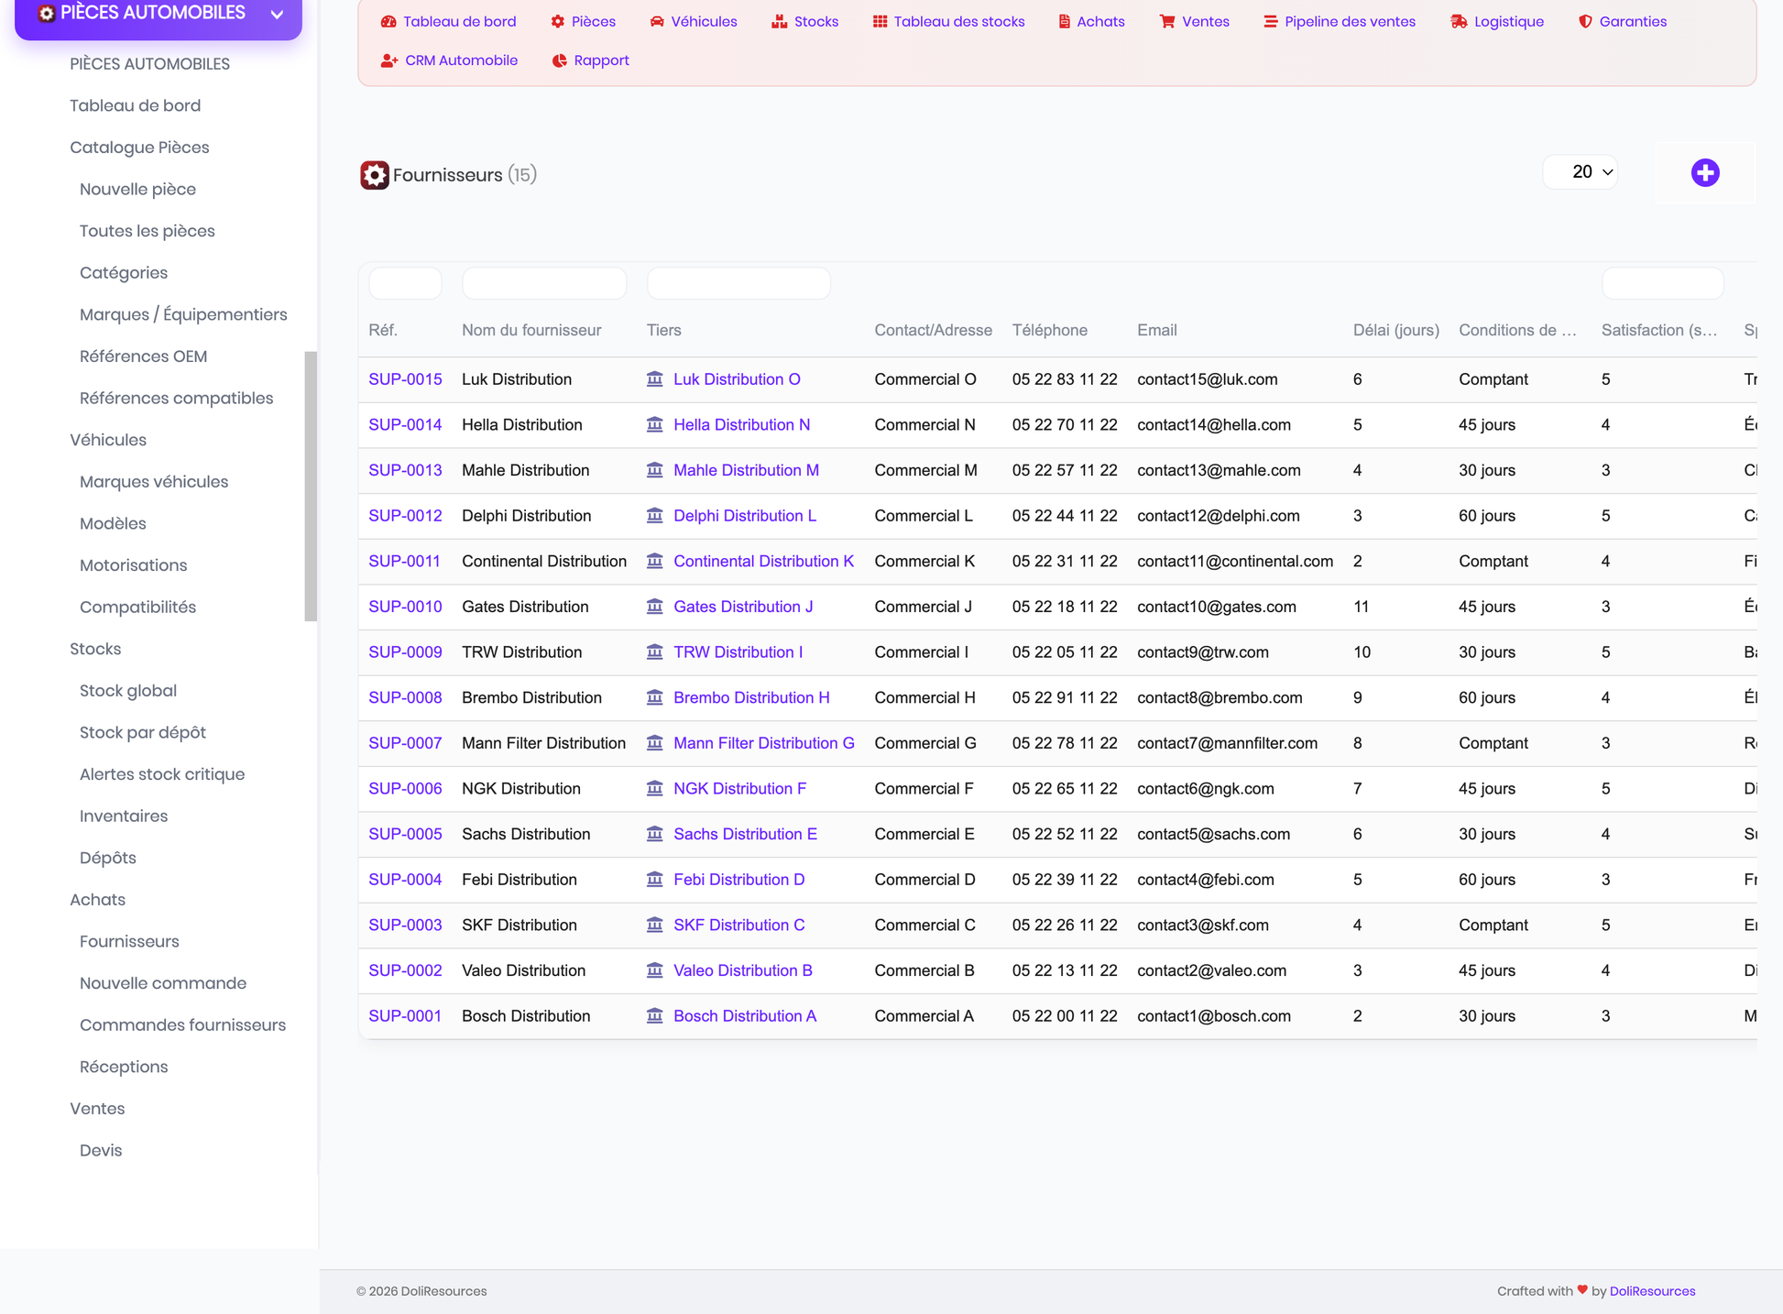Viewport: 1783px width, 1314px height.
Task: Click the purple plus icon to add supplier
Action: (1705, 172)
